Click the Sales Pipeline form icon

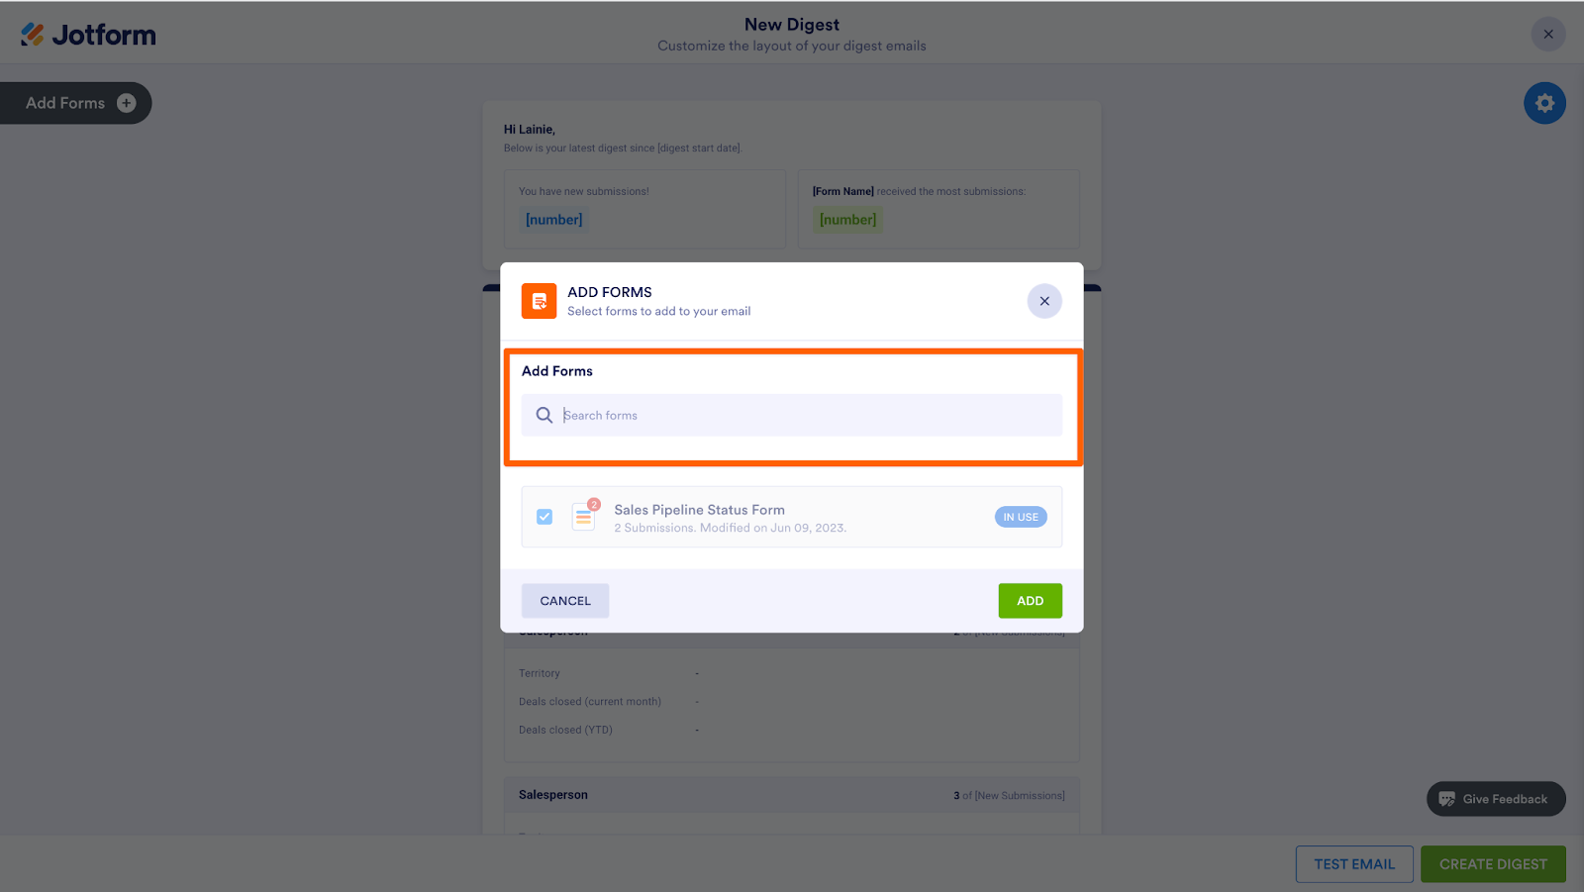click(x=584, y=516)
